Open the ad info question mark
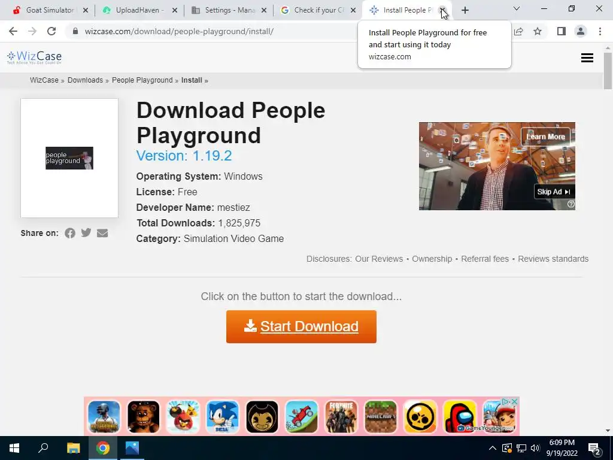 coord(571,204)
